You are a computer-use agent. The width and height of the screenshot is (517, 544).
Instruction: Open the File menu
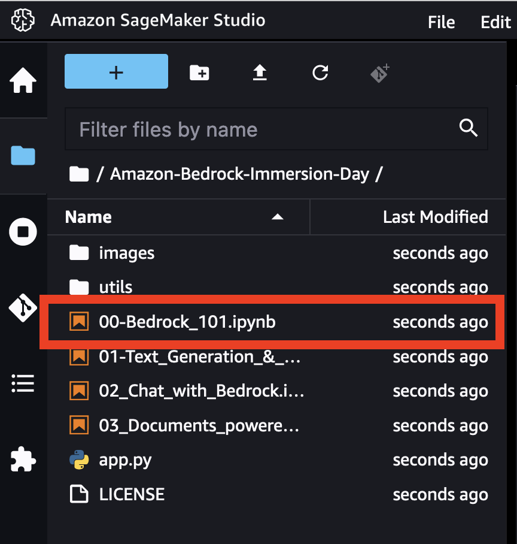(x=441, y=22)
